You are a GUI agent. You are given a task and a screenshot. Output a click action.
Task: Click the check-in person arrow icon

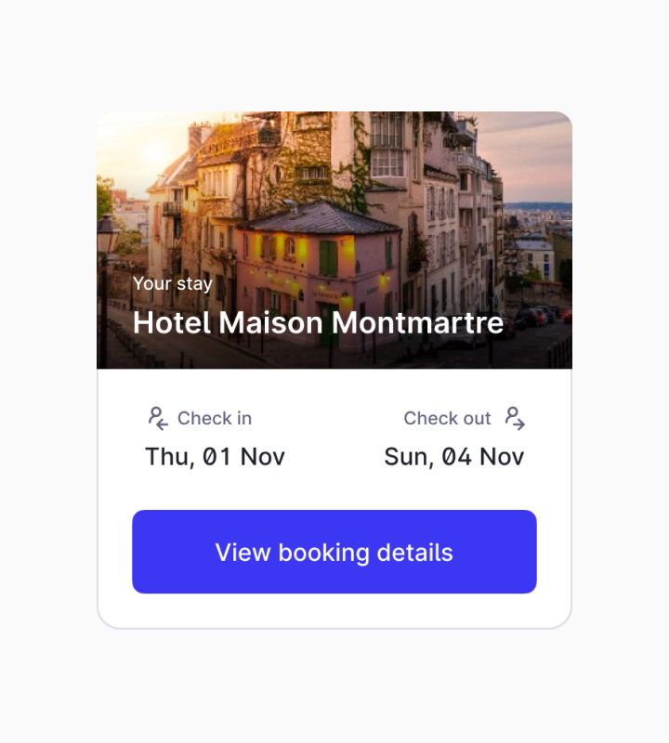click(158, 418)
